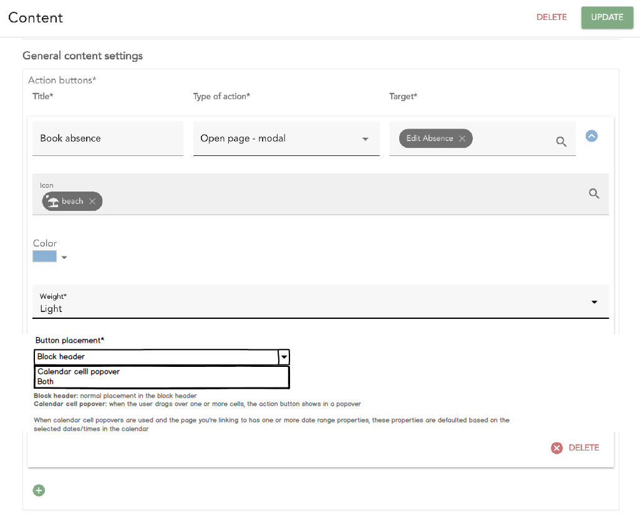The height and width of the screenshot is (516, 640).
Task: Open the Weight dropdown
Action: point(594,302)
